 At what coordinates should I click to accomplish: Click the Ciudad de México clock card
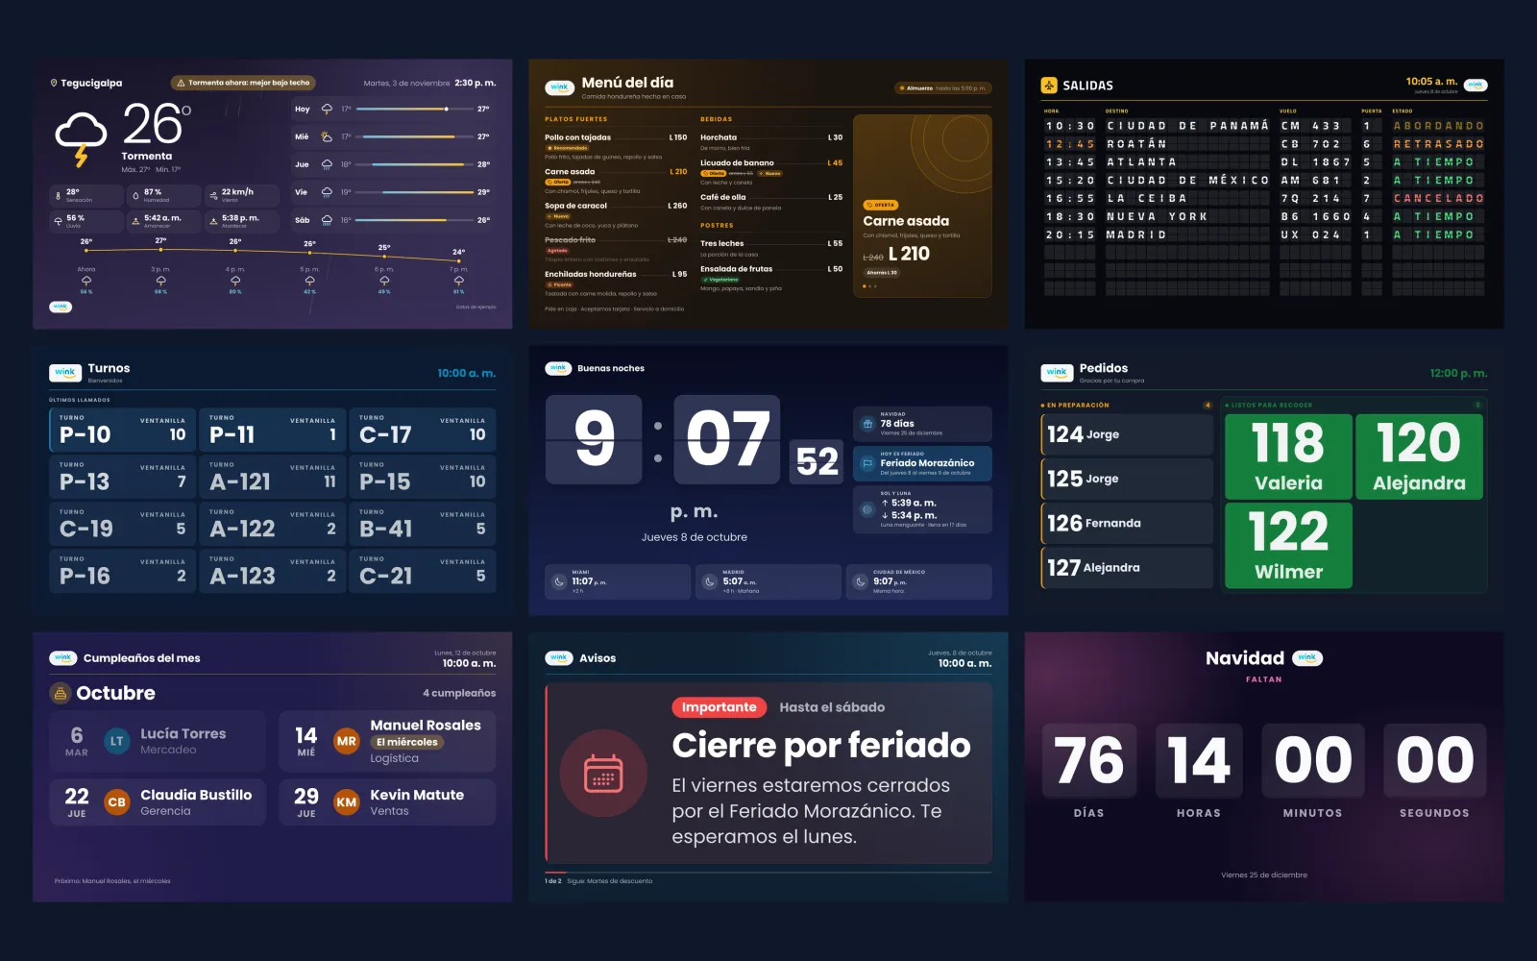(919, 581)
